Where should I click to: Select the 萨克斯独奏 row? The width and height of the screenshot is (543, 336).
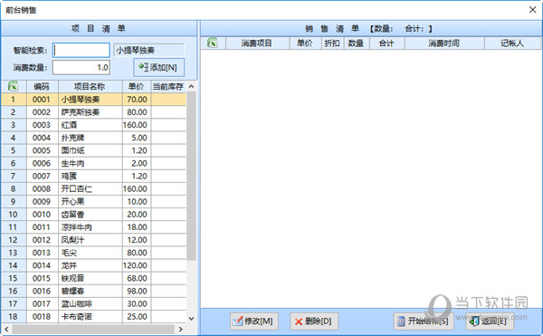point(93,112)
